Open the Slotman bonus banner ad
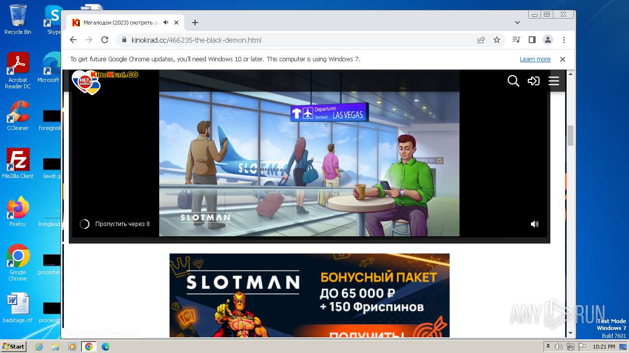 (x=310, y=295)
